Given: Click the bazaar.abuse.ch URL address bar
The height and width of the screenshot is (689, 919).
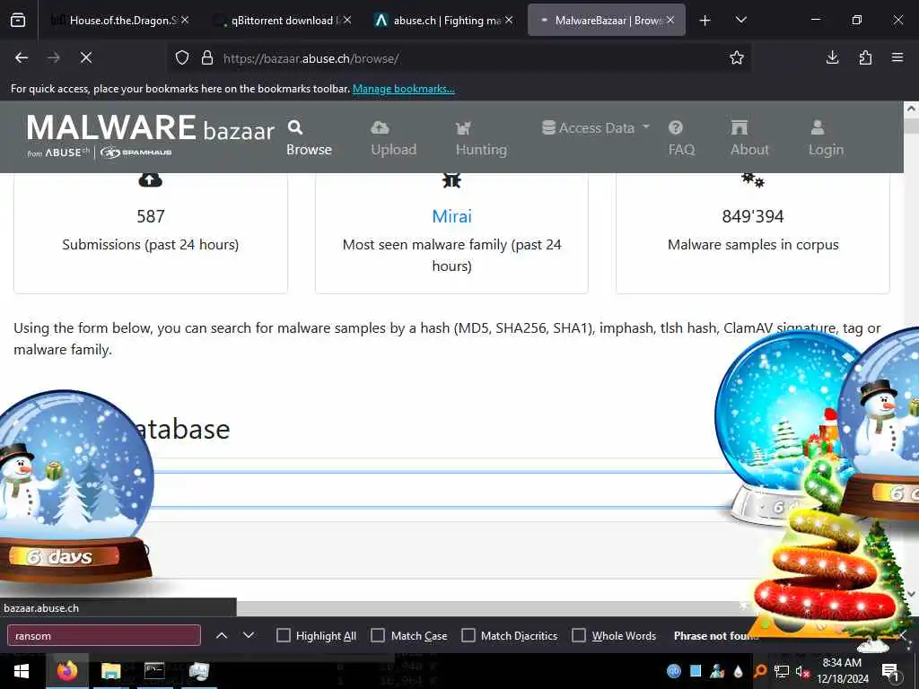Looking at the screenshot, I should (x=457, y=58).
